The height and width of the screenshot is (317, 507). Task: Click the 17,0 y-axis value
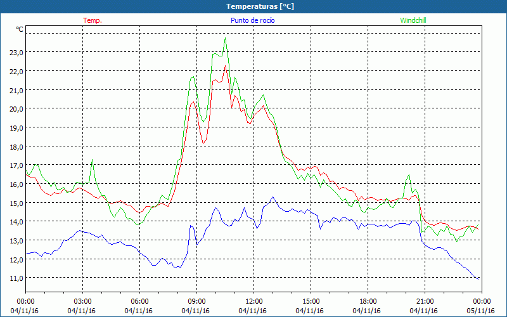[16, 165]
